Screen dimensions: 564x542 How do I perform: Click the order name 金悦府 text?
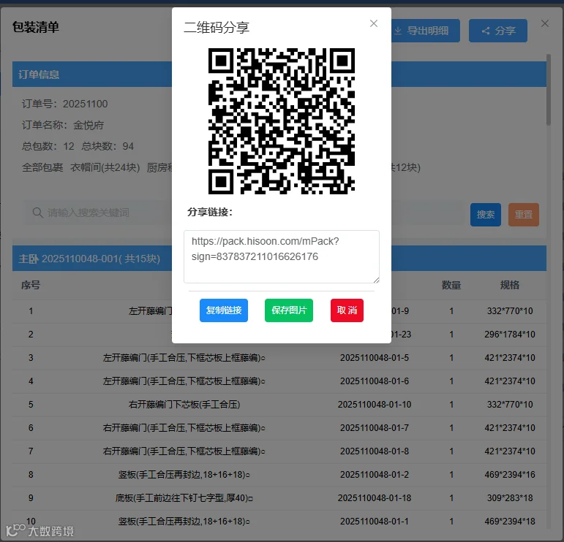click(89, 125)
